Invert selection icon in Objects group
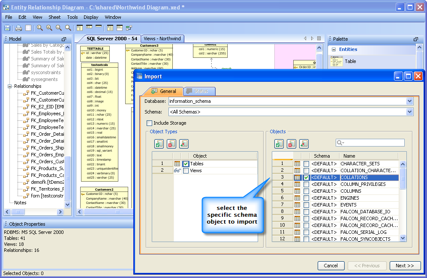Screen dimensions: 427x278 pos(304,144)
